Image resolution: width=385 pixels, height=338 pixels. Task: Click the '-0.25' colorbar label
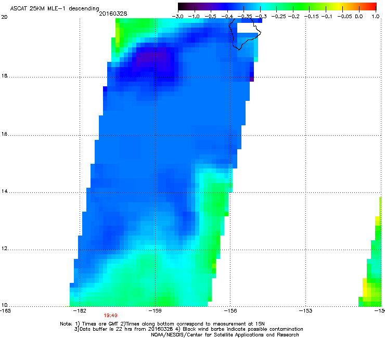[x=278, y=17]
